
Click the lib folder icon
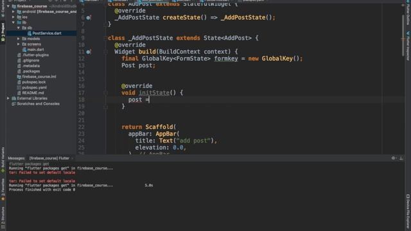19,22
